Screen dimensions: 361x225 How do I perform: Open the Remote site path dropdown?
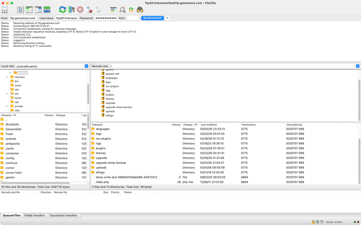(358, 66)
